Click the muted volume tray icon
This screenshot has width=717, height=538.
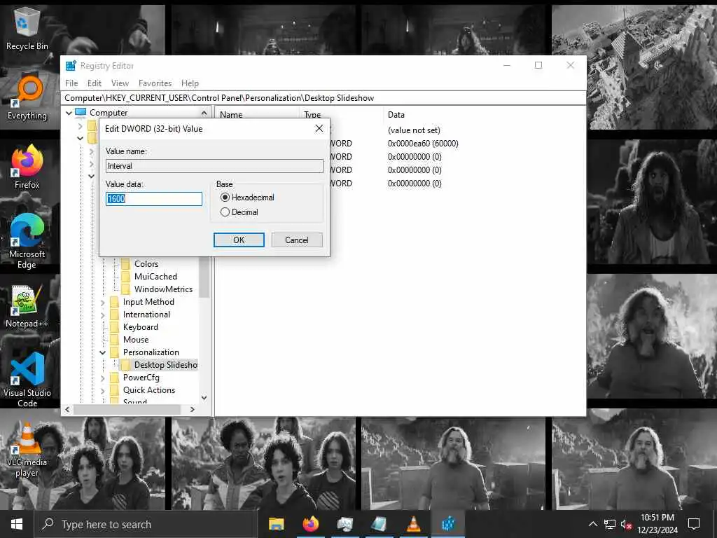626,524
